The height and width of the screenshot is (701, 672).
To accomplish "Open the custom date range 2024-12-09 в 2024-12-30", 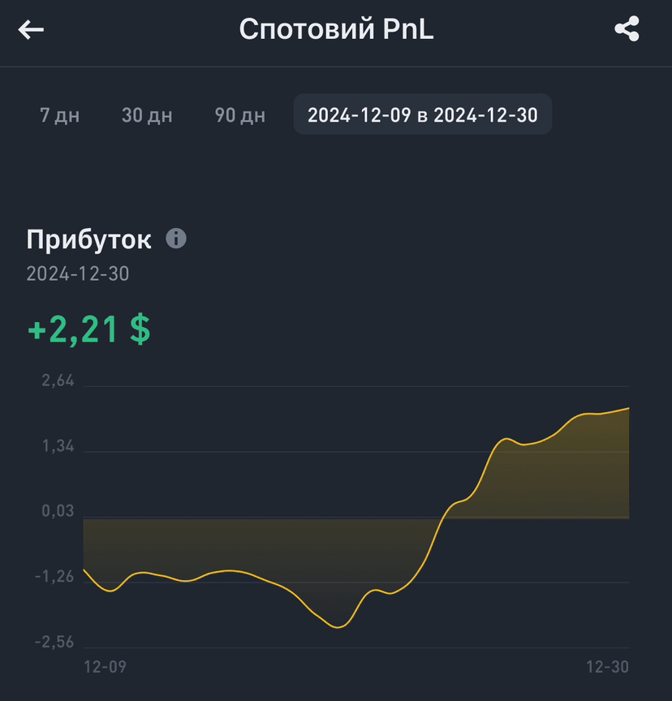I will [x=423, y=114].
